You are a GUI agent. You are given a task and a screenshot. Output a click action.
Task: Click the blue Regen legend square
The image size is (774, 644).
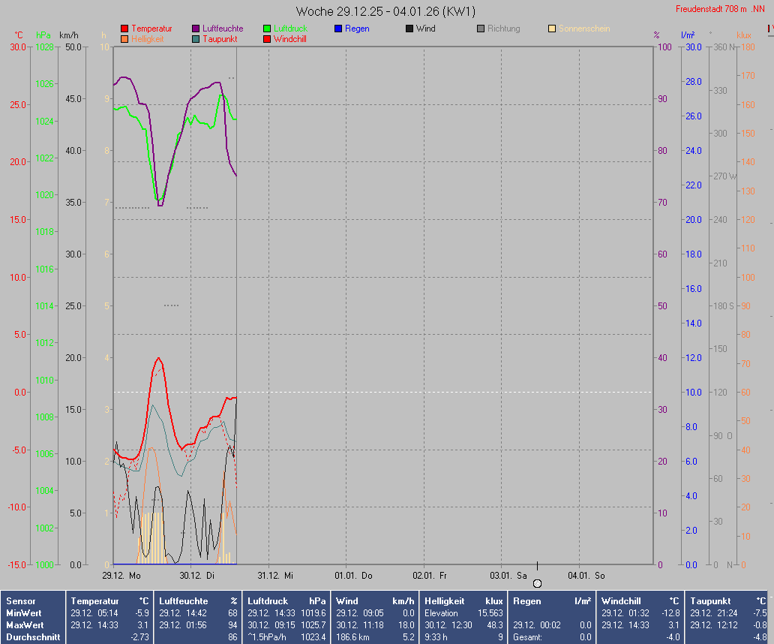(338, 29)
